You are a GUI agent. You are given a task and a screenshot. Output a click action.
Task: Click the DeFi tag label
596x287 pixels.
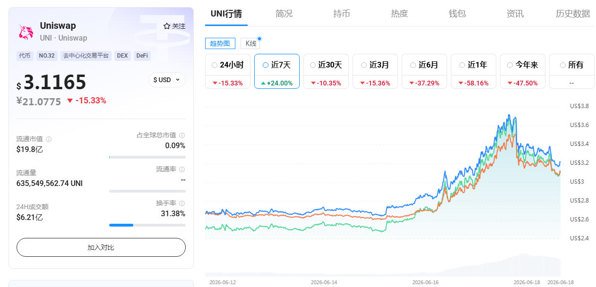tap(142, 56)
